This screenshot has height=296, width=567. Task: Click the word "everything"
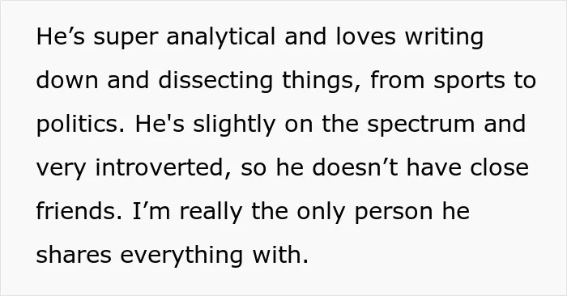[x=181, y=256]
